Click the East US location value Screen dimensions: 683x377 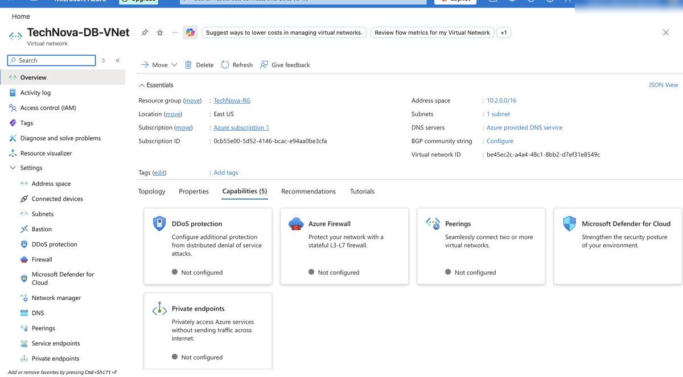(224, 114)
